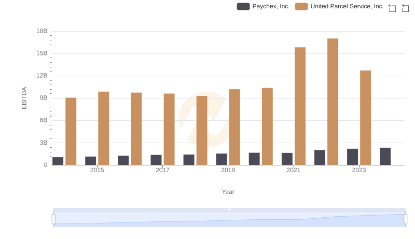Grab the left handle of zoom slider
Image resolution: width=415 pixels, height=239 pixels.
coord(53,219)
